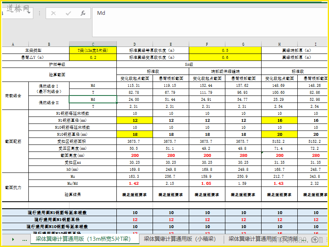Click 端部或伸缩缝端 header cell

tap(225, 71)
